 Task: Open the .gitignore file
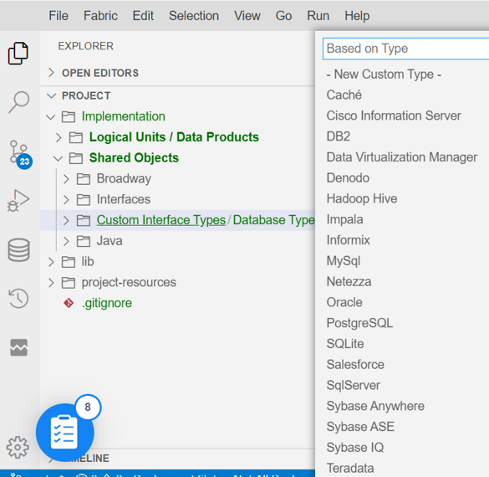coord(107,303)
